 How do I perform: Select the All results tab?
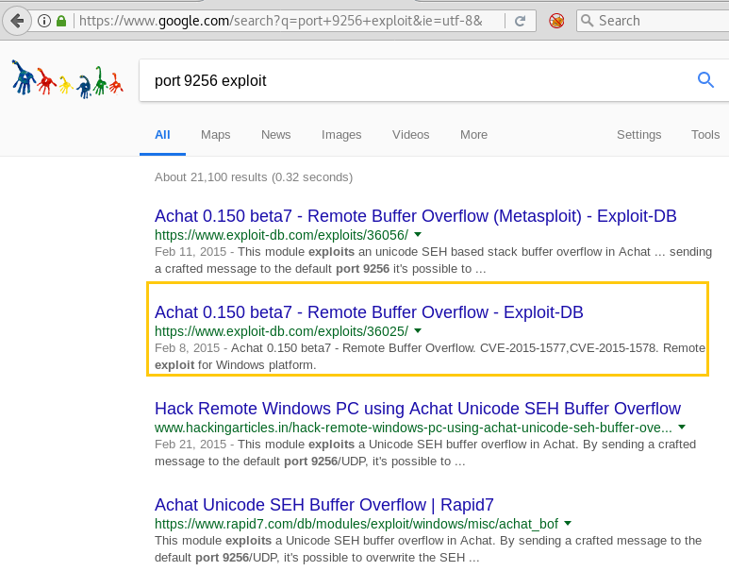162,135
